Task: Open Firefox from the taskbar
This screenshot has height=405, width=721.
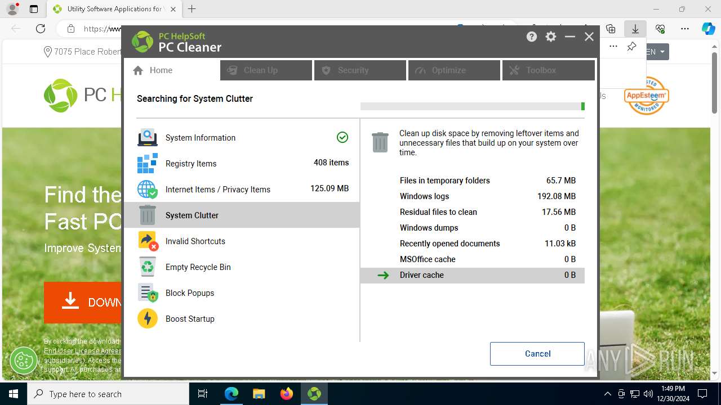Action: 287,394
